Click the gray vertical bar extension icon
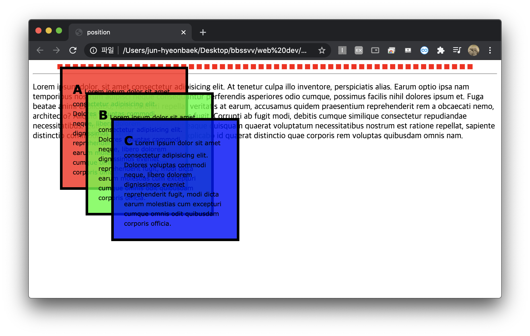Image resolution: width=530 pixels, height=336 pixels. click(x=342, y=50)
